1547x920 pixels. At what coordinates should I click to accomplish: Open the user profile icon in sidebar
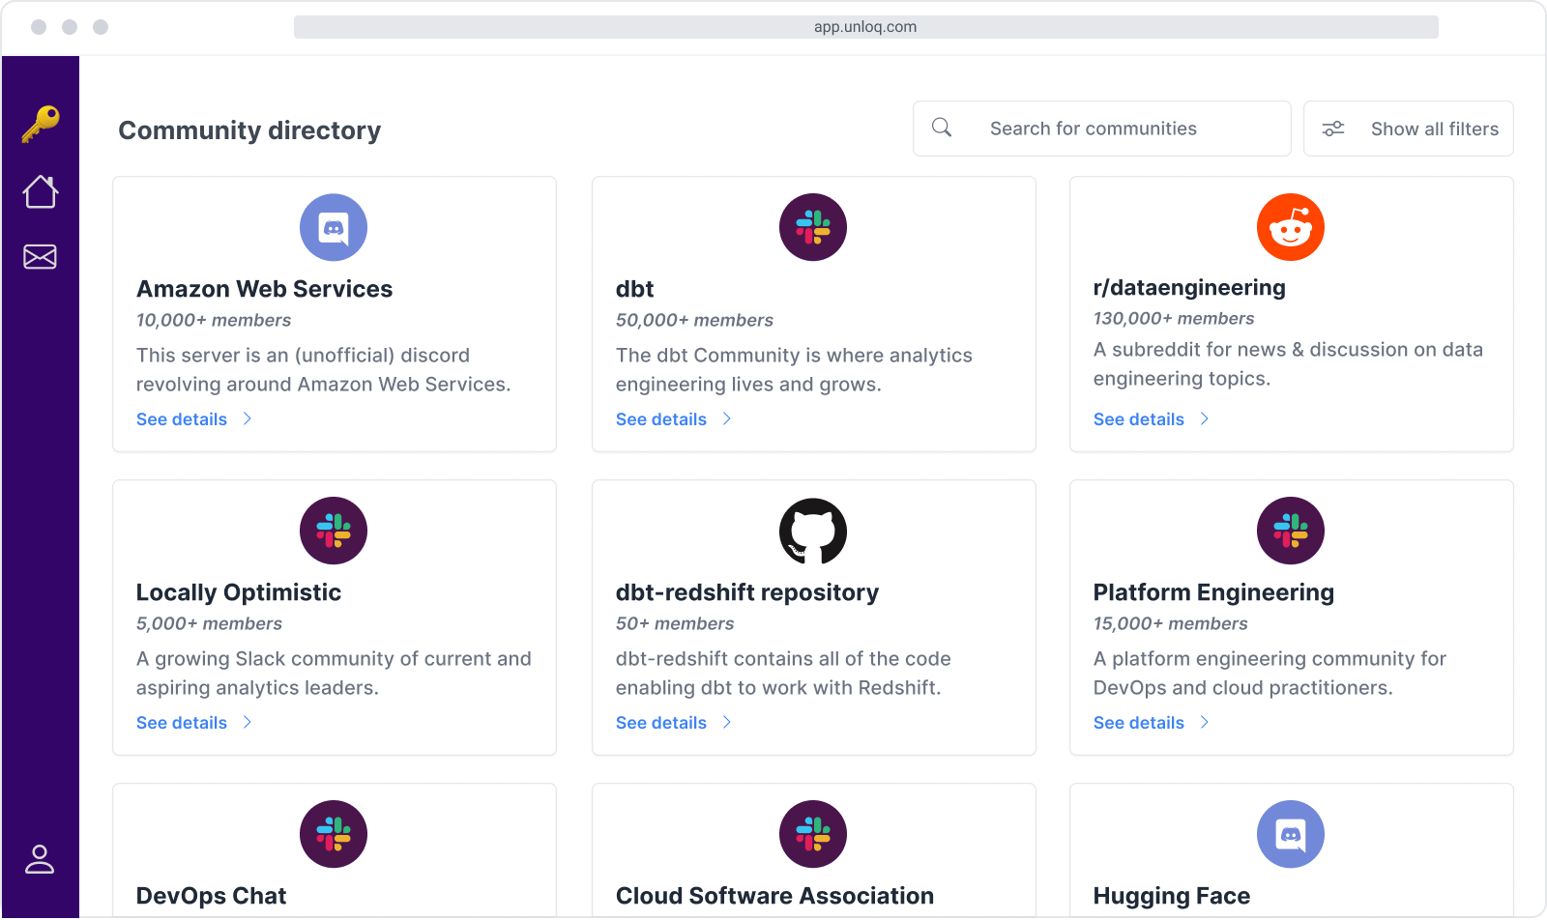coord(40,859)
